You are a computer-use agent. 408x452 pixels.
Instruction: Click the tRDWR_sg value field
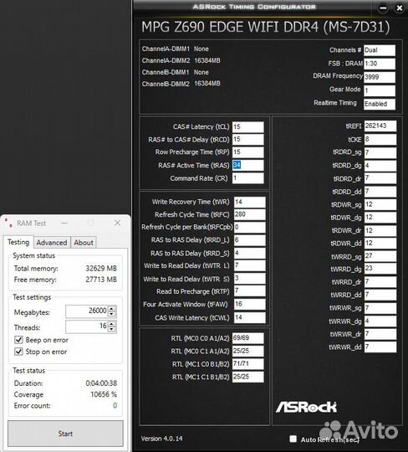tap(380, 205)
